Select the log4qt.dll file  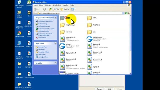[93, 67]
